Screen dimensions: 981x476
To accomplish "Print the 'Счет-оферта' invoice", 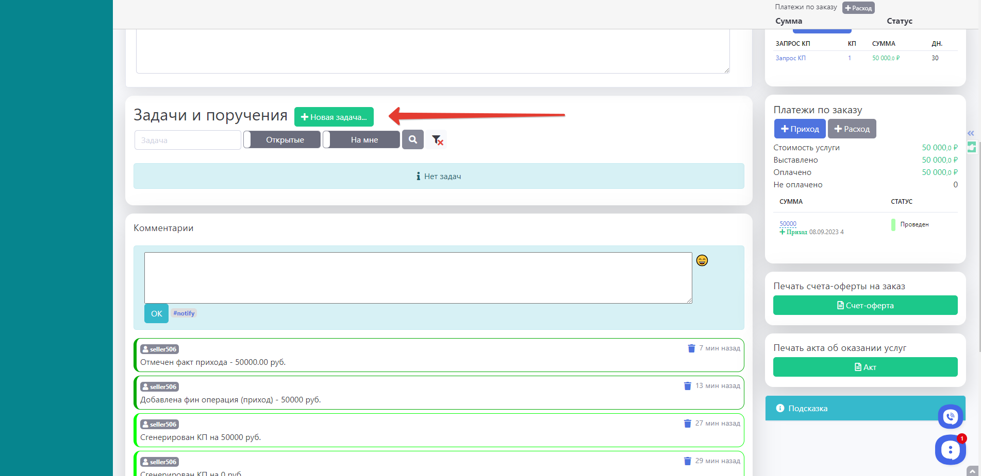I will [x=865, y=305].
